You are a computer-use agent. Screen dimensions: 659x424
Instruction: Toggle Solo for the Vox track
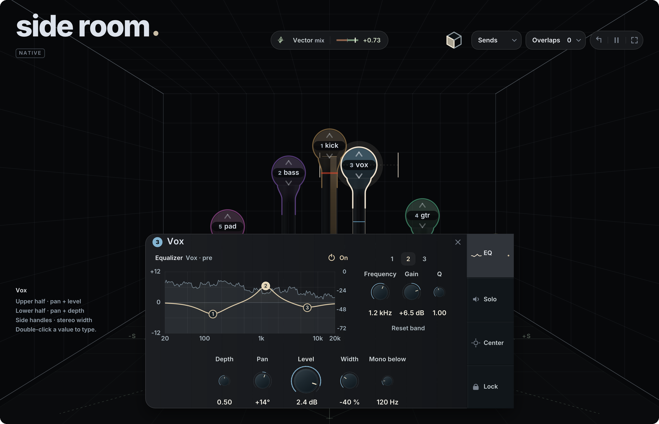(490, 299)
